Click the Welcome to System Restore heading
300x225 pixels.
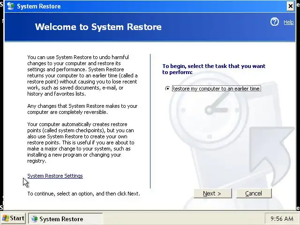[98, 27]
